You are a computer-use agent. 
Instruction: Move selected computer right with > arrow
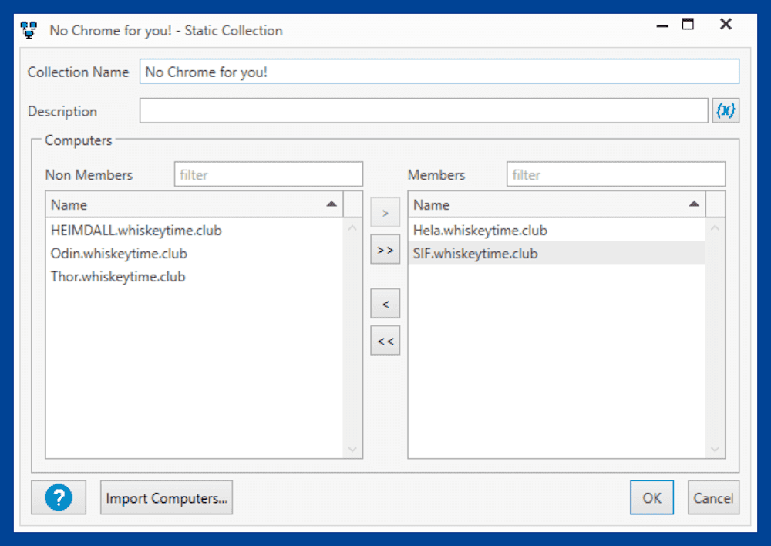point(385,212)
